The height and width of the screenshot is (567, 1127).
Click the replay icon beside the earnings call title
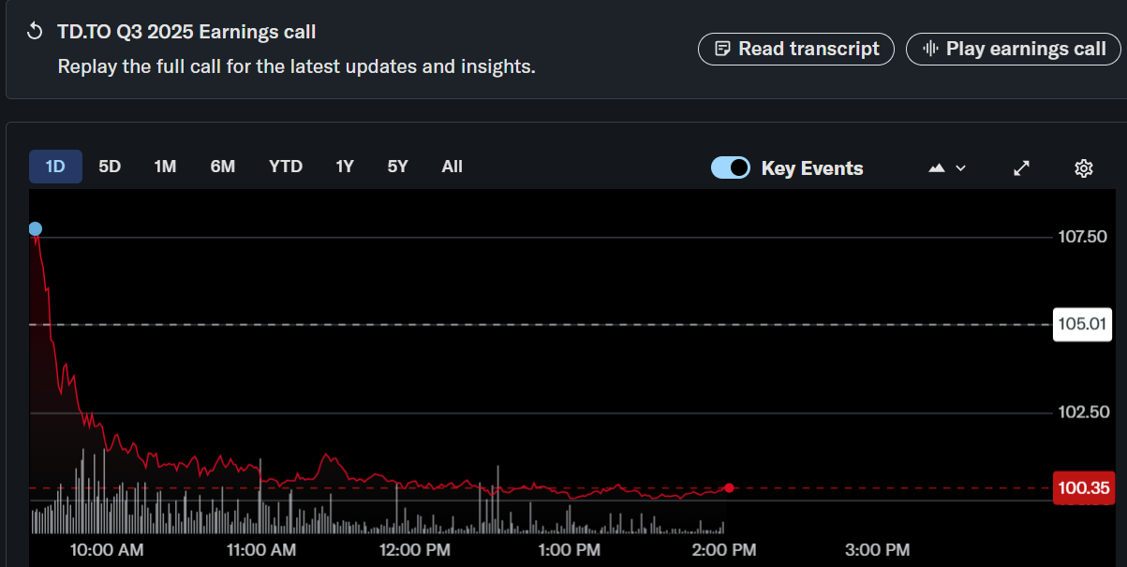click(x=35, y=32)
